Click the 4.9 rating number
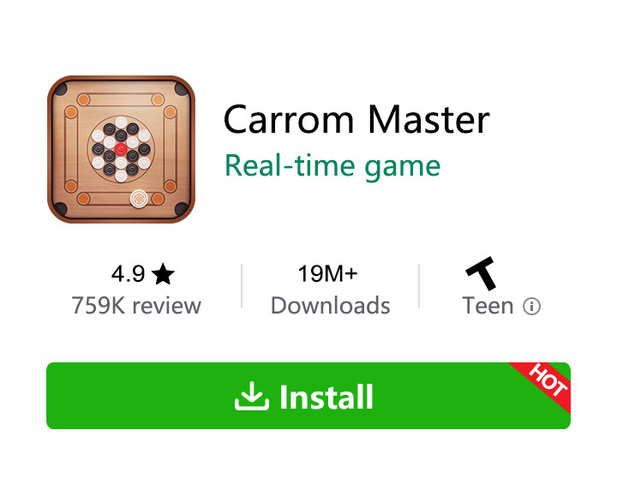This screenshot has height=490, width=617. click(x=128, y=274)
